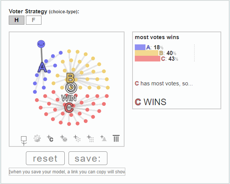Click the blue single voter face

(x=41, y=44)
